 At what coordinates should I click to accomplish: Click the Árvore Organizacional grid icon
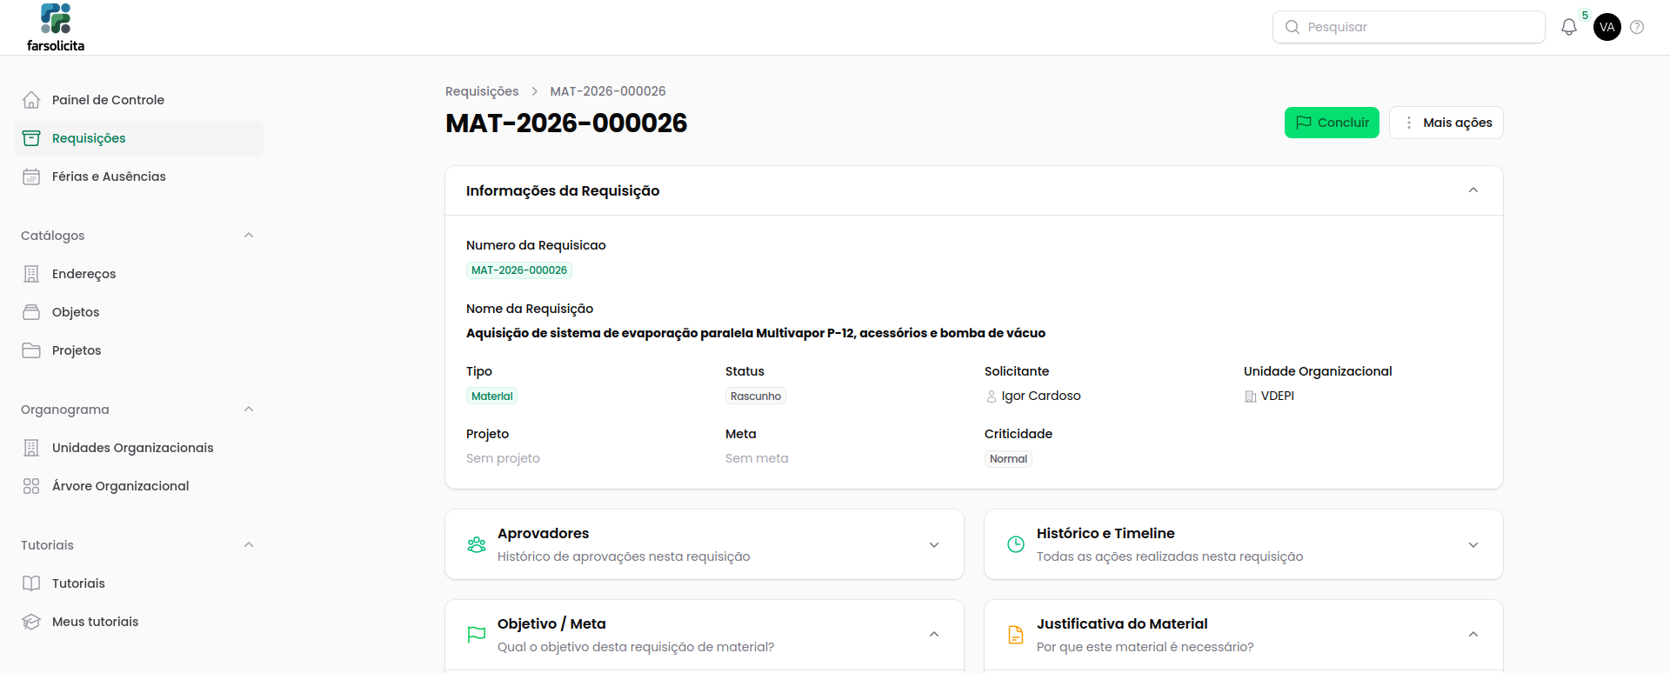pyautogui.click(x=31, y=486)
